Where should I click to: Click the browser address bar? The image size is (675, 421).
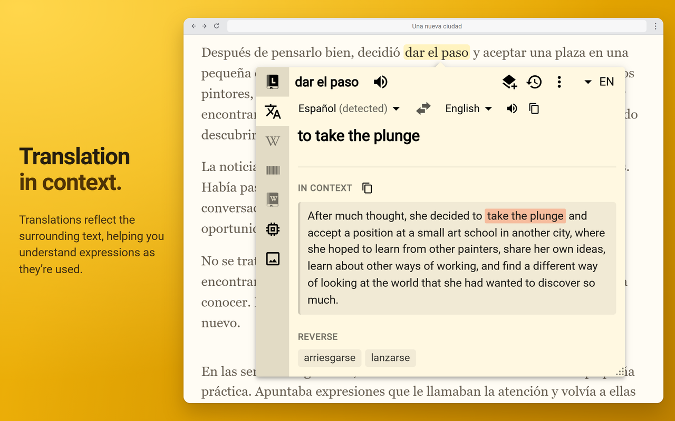tap(437, 26)
